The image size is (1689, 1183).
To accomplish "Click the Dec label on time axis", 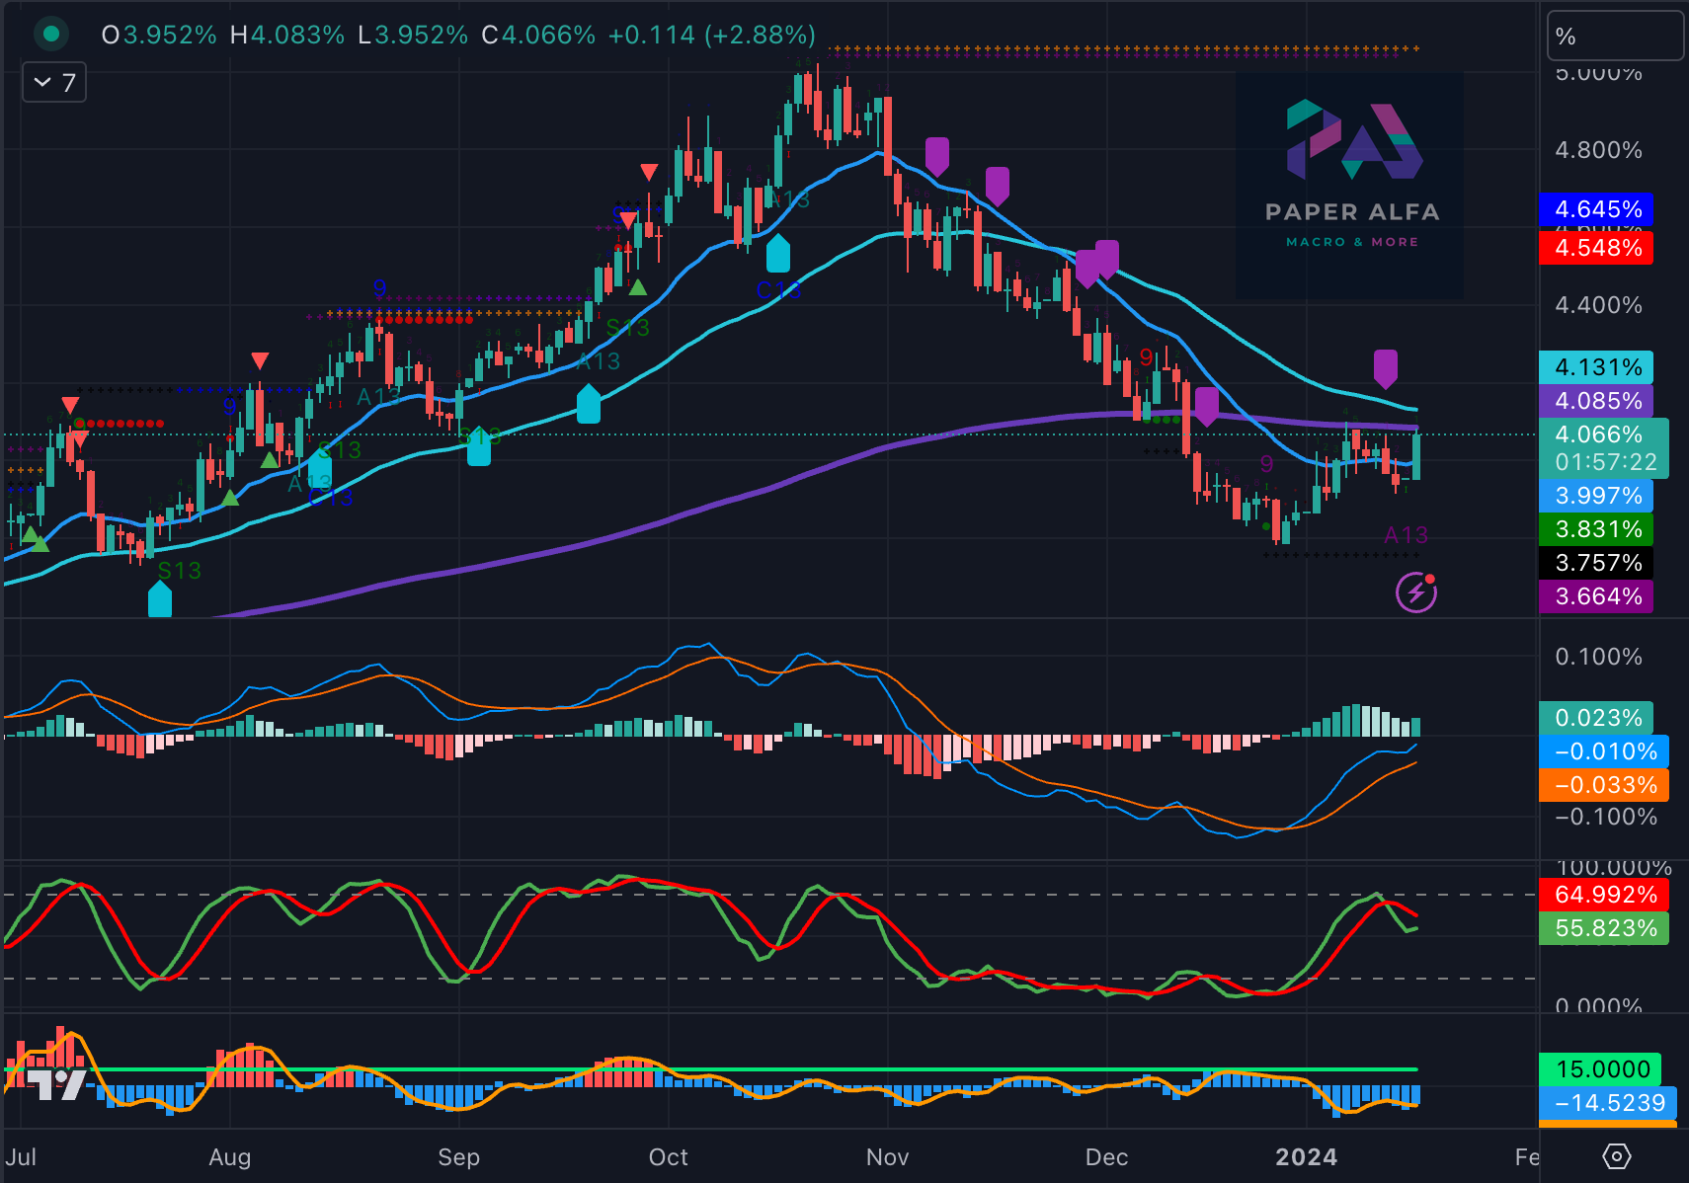I will pyautogui.click(x=1106, y=1157).
